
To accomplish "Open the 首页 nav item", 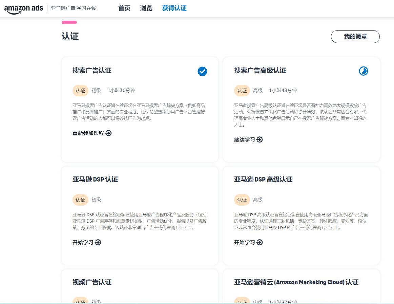I will pos(124,8).
